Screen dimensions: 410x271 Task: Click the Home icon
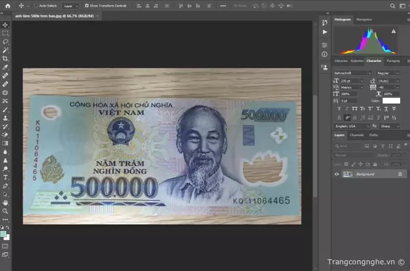(x=7, y=6)
